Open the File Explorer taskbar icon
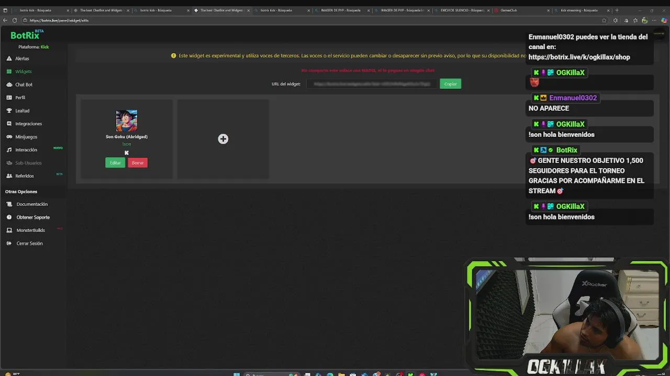 click(x=341, y=374)
